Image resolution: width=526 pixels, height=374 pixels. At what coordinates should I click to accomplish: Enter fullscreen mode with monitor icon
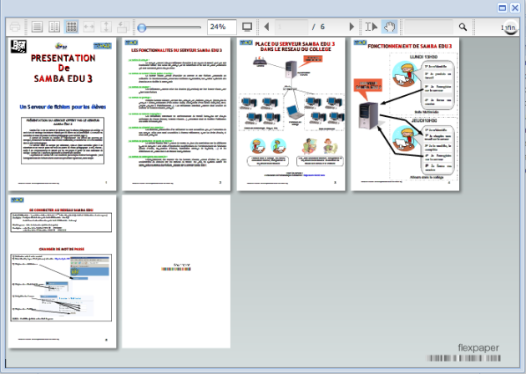[x=247, y=27]
